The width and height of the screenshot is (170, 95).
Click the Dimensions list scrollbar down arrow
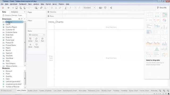click(x=25, y=65)
